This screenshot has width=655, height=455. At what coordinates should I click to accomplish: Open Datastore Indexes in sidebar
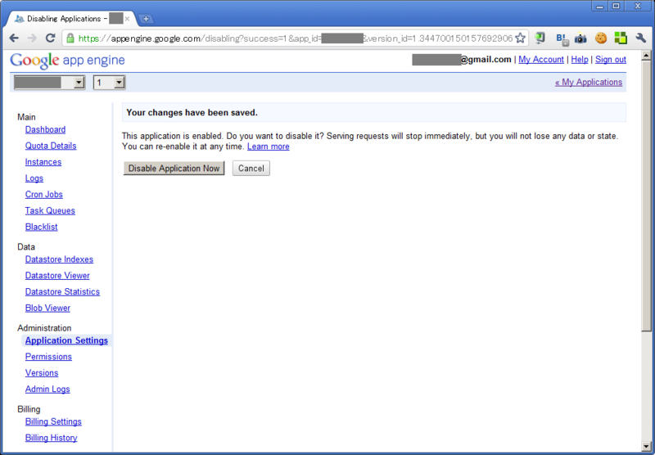[x=59, y=259]
